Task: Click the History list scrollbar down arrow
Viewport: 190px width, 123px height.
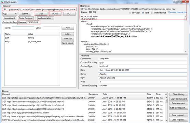Action: point(166,120)
